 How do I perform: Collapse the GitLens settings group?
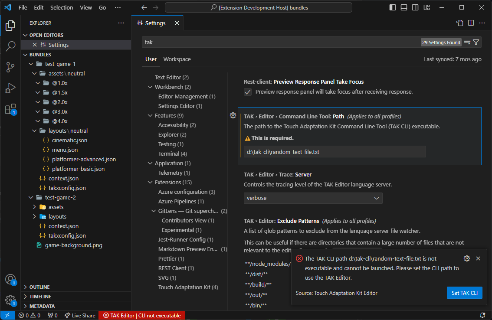tap(154, 211)
